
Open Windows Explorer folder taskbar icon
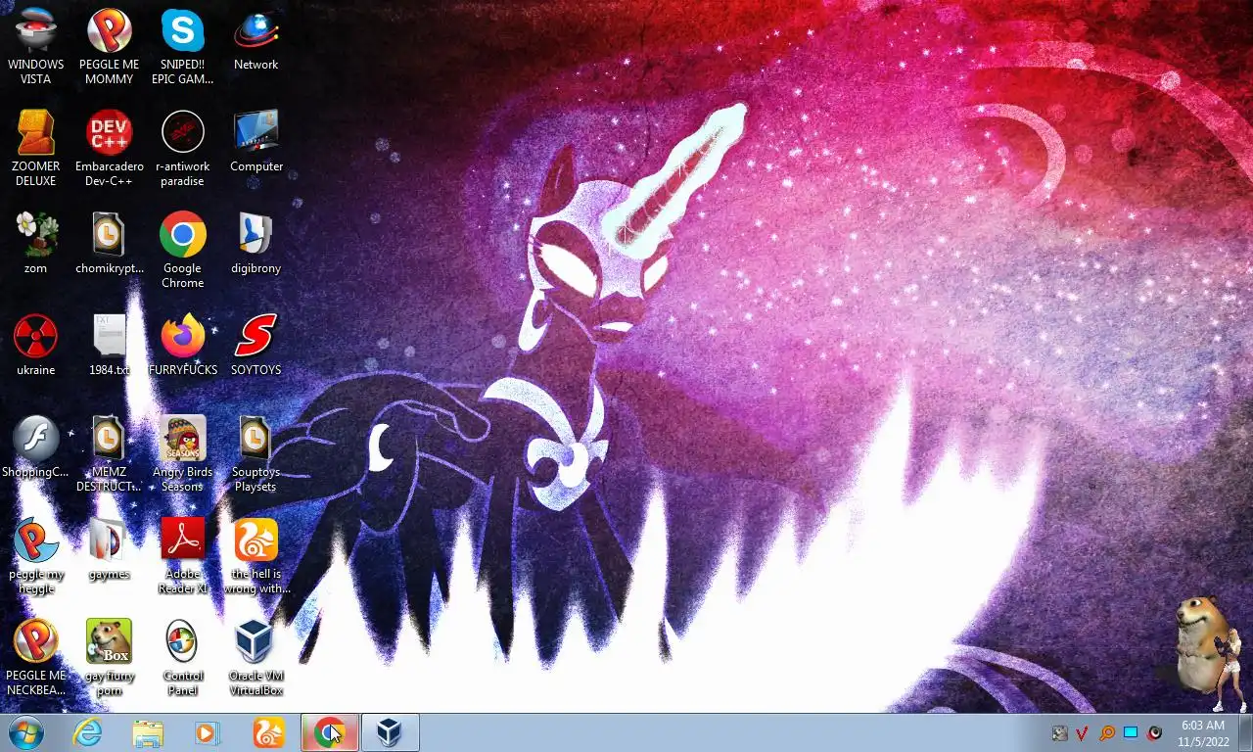point(148,732)
